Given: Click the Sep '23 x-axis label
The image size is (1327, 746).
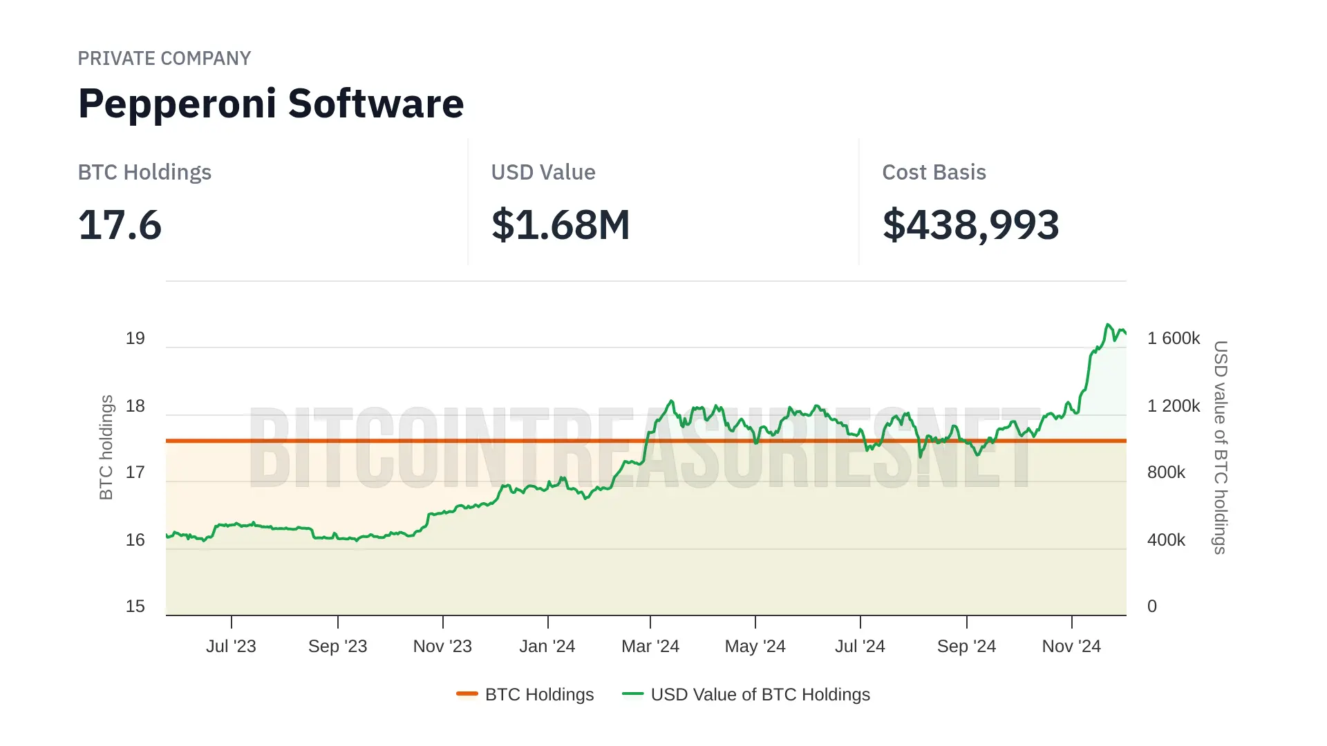Looking at the screenshot, I should (337, 646).
